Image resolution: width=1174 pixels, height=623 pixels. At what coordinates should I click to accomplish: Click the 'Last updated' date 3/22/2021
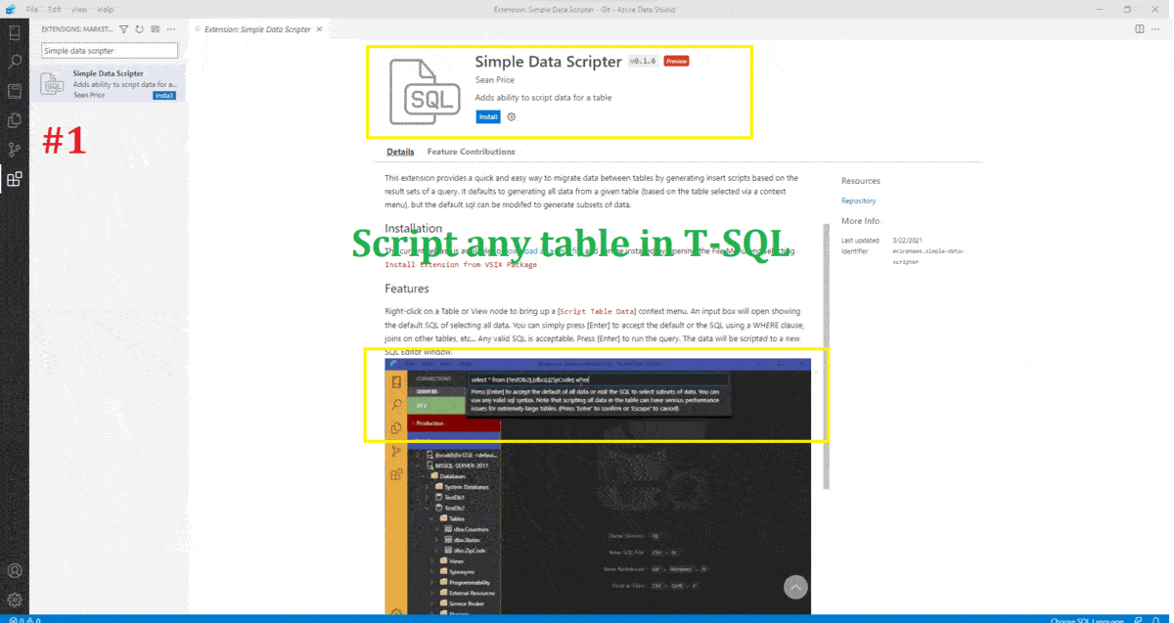click(908, 240)
